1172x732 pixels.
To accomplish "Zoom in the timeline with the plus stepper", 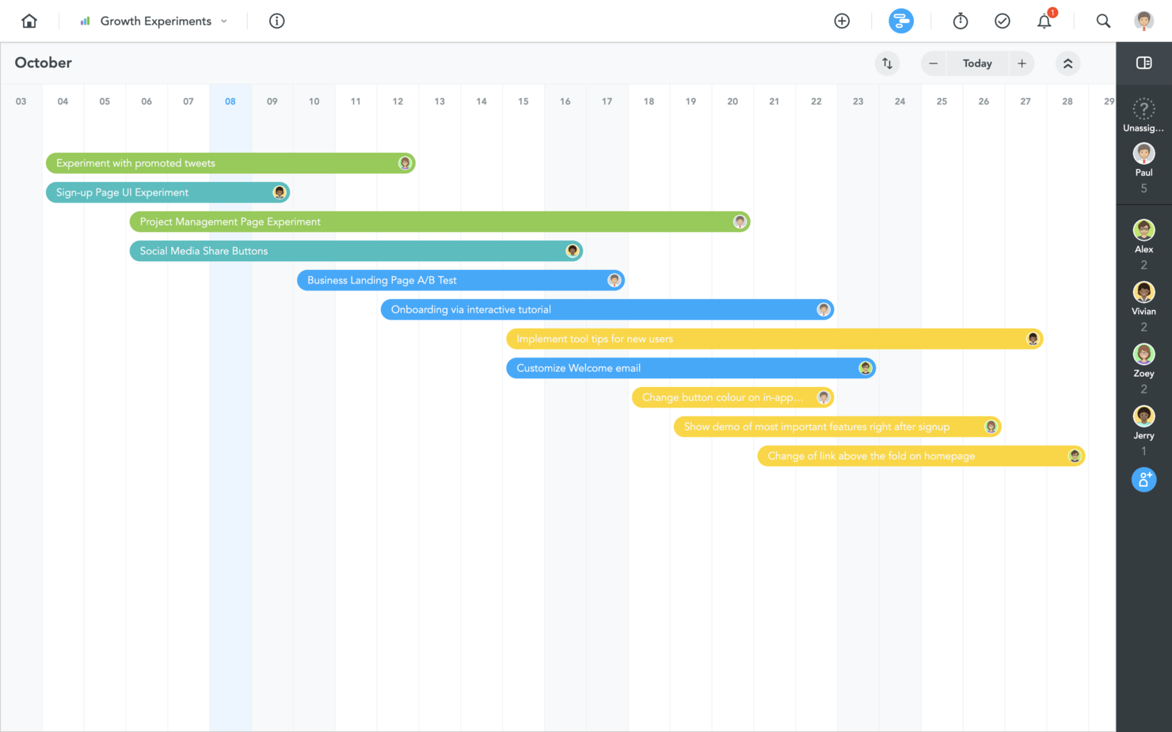I will tap(1022, 63).
